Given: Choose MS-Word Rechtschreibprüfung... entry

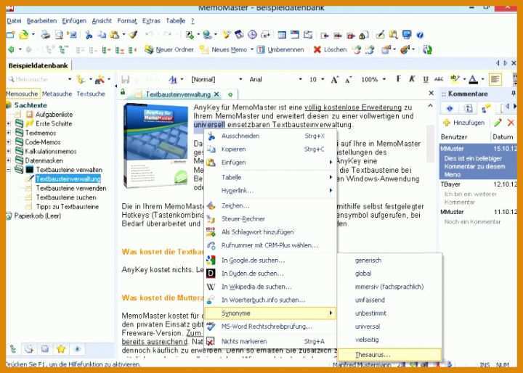Looking at the screenshot, I should tap(269, 327).
